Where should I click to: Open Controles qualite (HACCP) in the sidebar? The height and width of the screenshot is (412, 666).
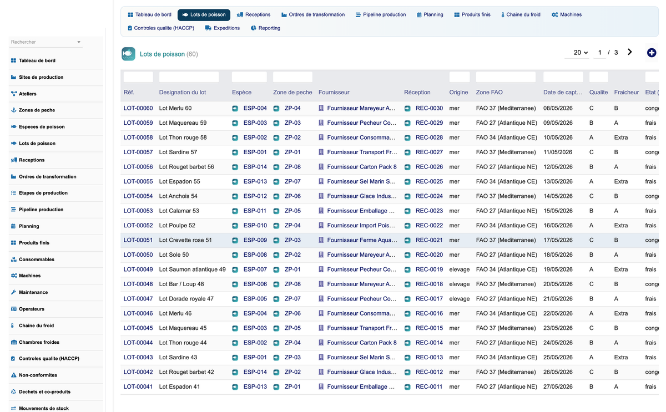(49, 359)
